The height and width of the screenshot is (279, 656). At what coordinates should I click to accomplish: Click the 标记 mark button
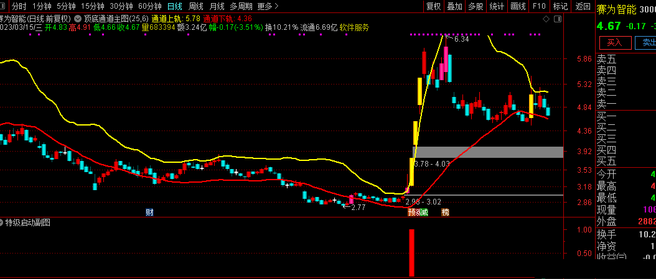pyautogui.click(x=560, y=6)
